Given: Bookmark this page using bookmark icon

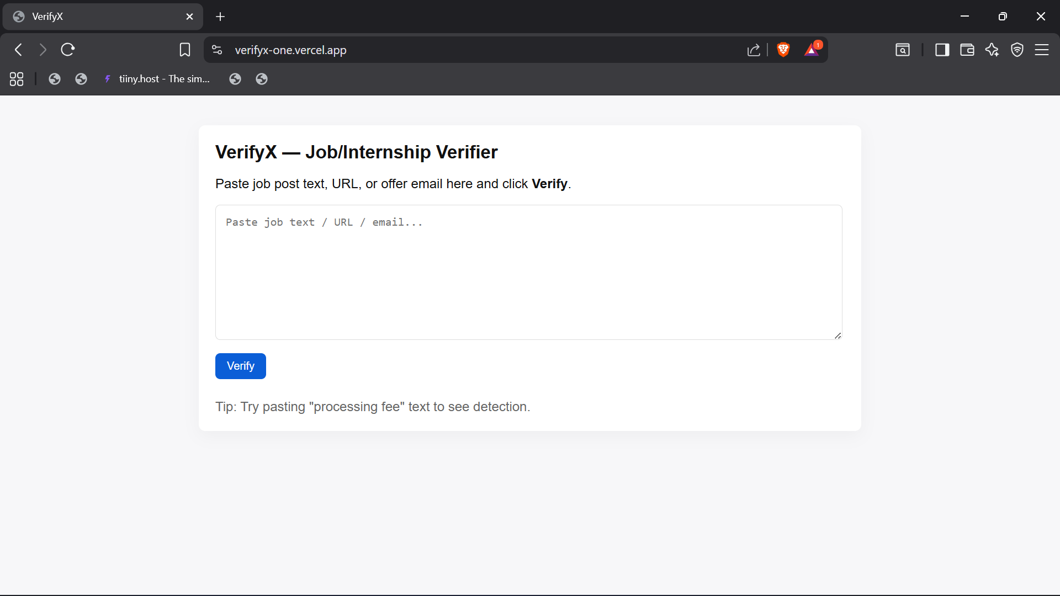Looking at the screenshot, I should pyautogui.click(x=185, y=50).
